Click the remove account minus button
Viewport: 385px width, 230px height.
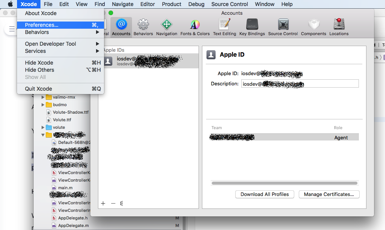(x=113, y=203)
